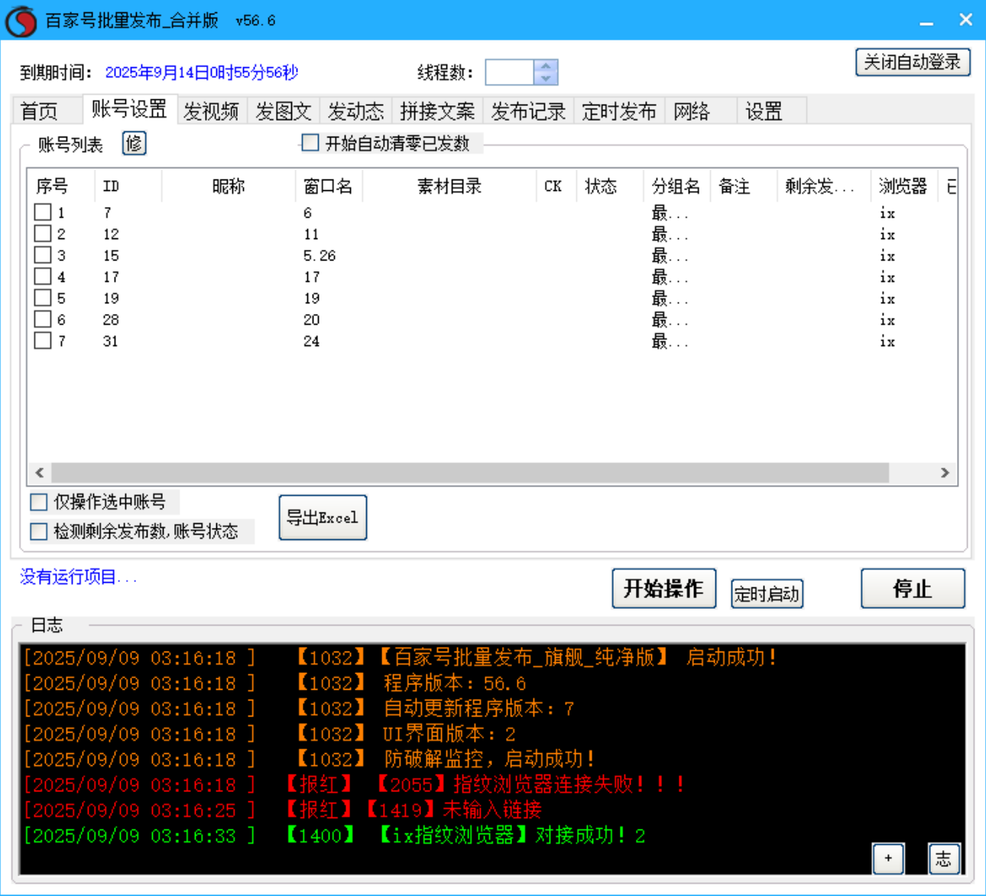Select the checkbox for account ID 15
This screenshot has height=896, width=986.
click(x=44, y=255)
